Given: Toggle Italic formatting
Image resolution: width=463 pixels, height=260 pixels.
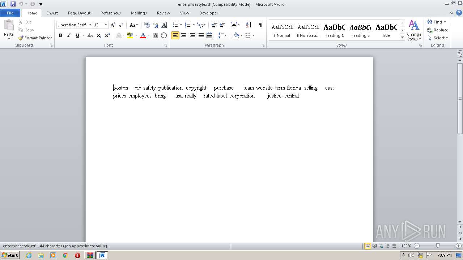Looking at the screenshot, I should pyautogui.click(x=69, y=35).
